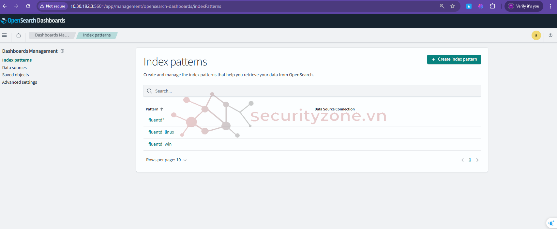
Task: Open the help question mark menu
Action: pyautogui.click(x=550, y=35)
